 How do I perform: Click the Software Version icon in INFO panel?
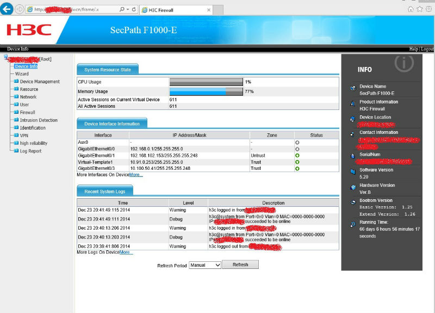tap(353, 171)
